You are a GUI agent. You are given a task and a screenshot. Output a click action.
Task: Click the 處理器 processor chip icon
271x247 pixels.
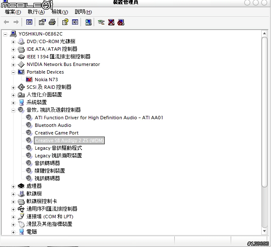click(x=21, y=186)
